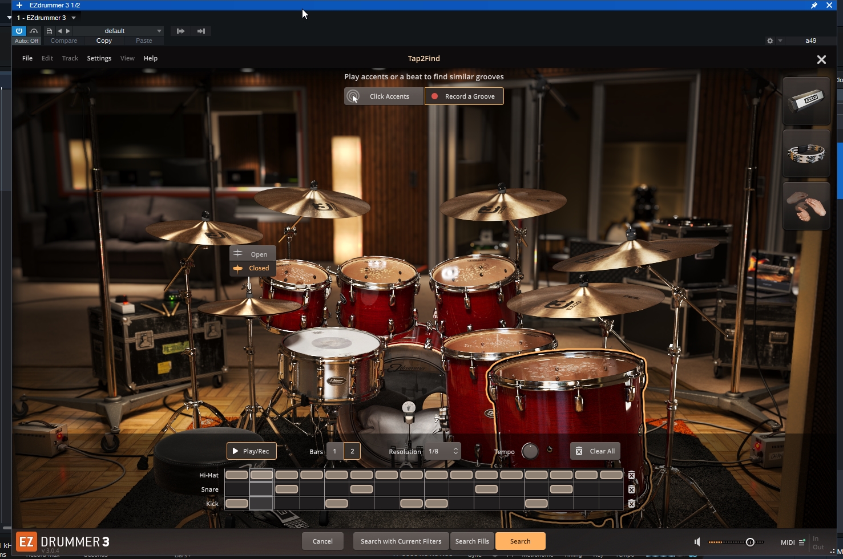The height and width of the screenshot is (559, 843).
Task: Select the cowbell percussion thumbnail
Action: coord(806,101)
